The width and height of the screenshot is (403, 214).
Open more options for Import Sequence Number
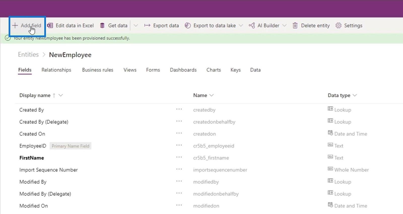179,169
